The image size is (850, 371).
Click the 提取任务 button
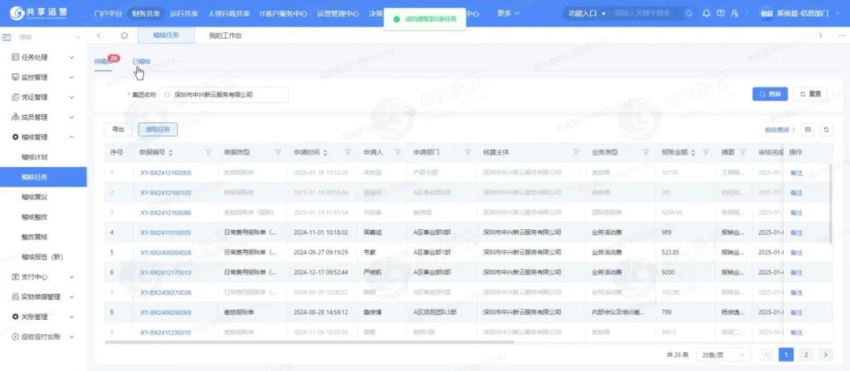[x=158, y=129]
